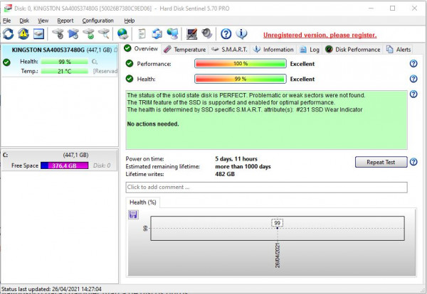Click 'Unregistered version, please register' link
Image resolution: width=427 pixels, height=294 pixels.
point(320,35)
